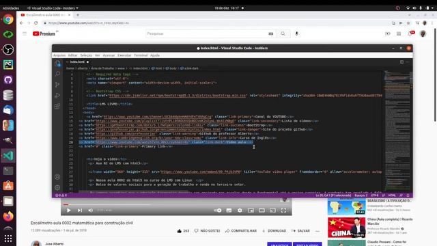This screenshot has width=437, height=246.
Task: Cast the video to a TV
Action: pyautogui.click(x=272, y=210)
